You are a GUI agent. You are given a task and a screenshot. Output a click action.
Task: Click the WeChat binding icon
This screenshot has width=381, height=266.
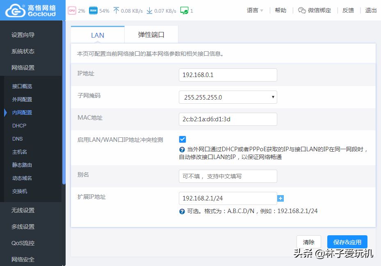(x=302, y=10)
